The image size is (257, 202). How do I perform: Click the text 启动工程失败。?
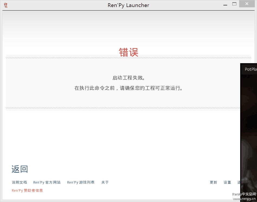pyautogui.click(x=129, y=78)
